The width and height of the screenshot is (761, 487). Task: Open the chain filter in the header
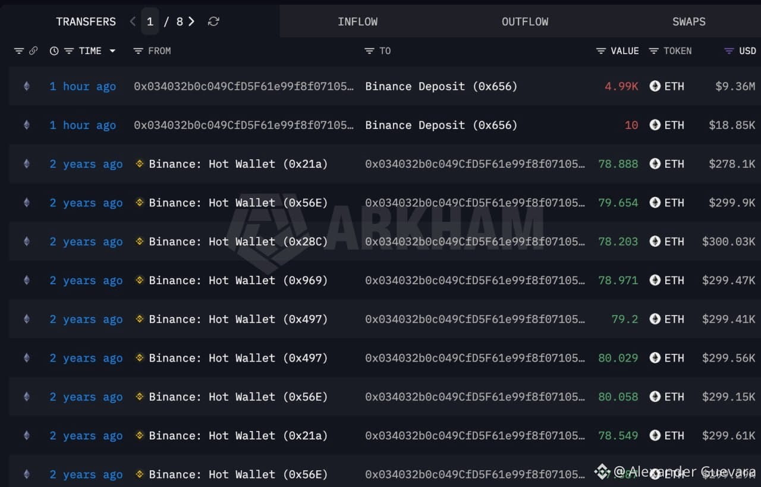pyautogui.click(x=18, y=51)
